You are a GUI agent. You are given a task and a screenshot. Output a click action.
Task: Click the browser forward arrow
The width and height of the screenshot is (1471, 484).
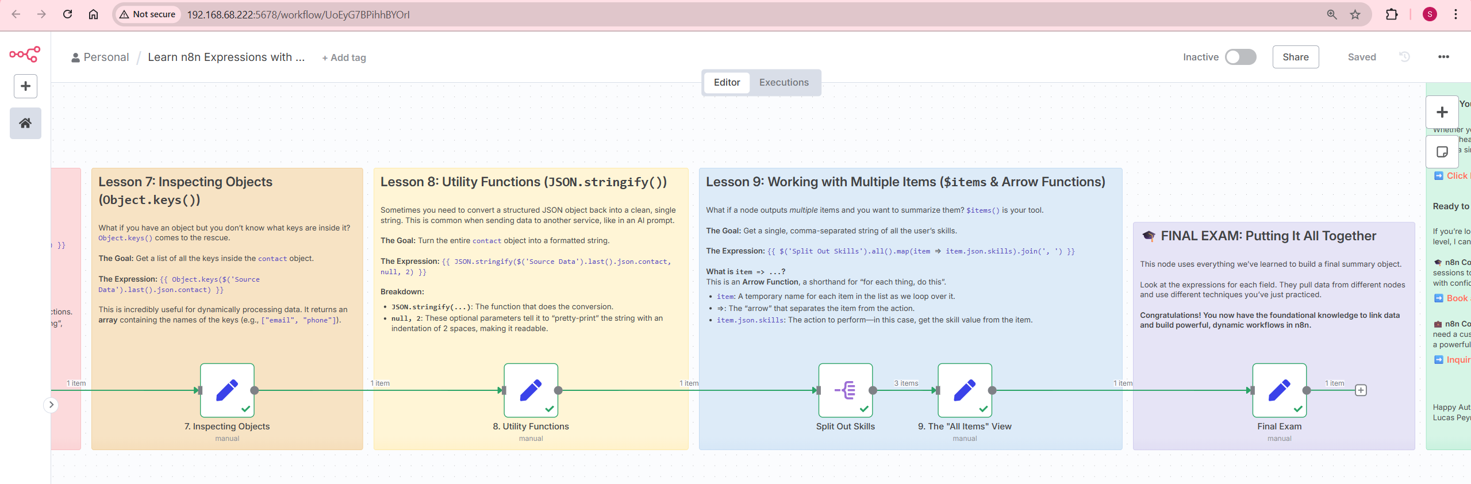(x=41, y=14)
